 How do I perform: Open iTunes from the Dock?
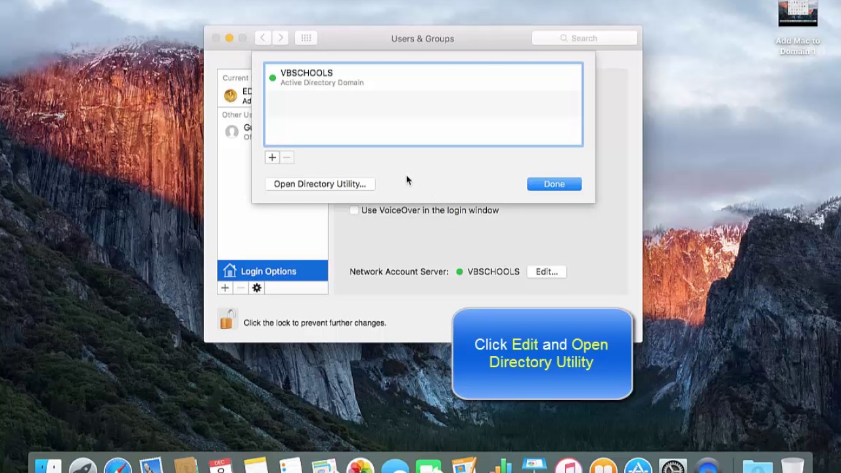(x=568, y=466)
